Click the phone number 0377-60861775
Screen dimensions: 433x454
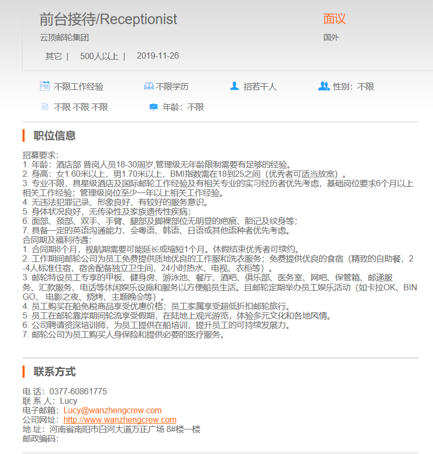point(78,392)
